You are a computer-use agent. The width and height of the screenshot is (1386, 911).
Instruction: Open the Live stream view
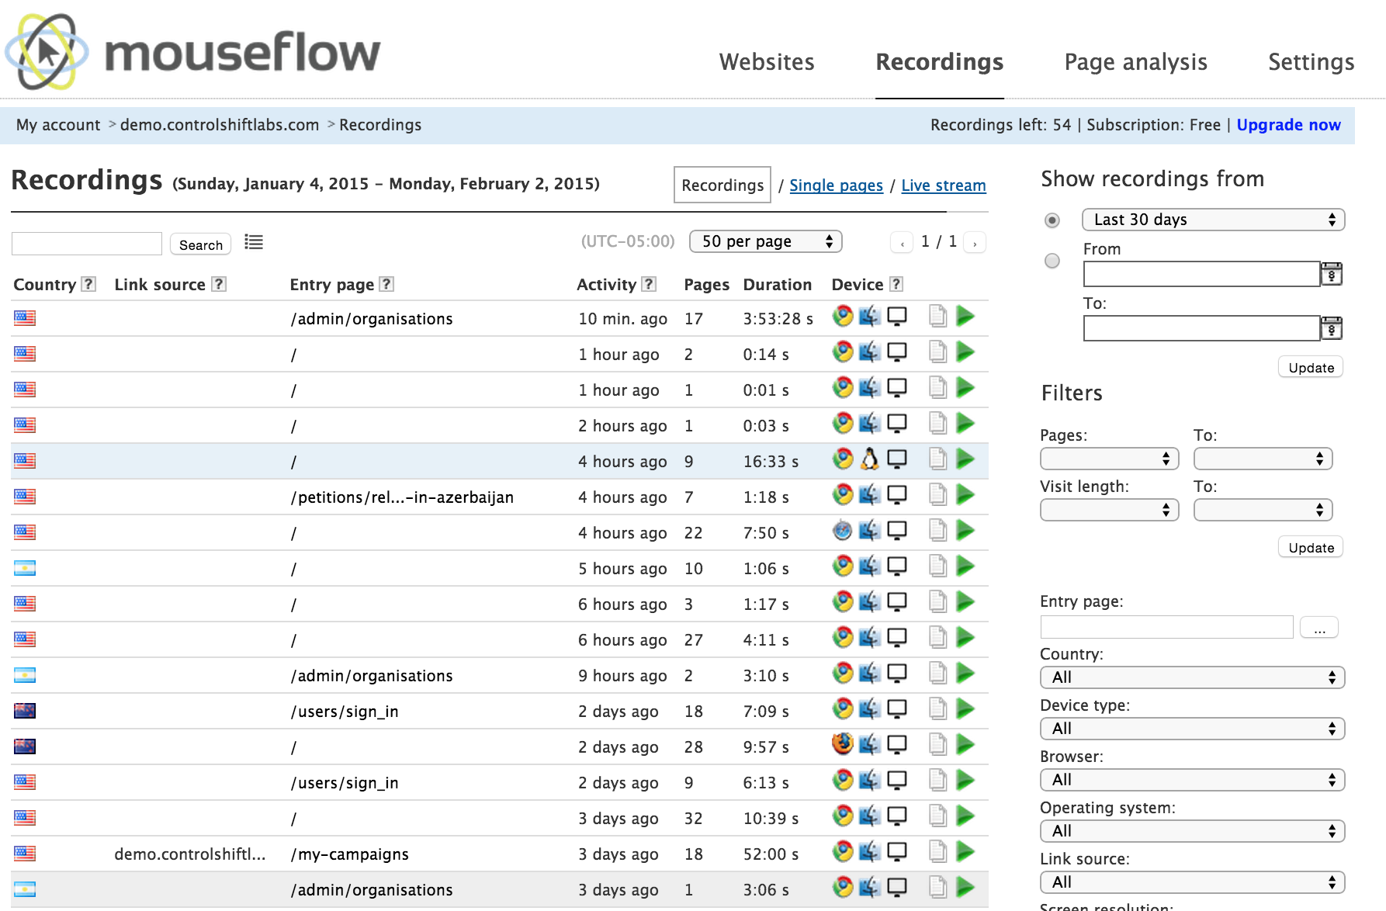pyautogui.click(x=944, y=185)
